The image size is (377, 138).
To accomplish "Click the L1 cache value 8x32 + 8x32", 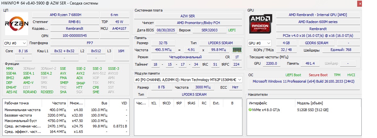I will click(x=64, y=51).
